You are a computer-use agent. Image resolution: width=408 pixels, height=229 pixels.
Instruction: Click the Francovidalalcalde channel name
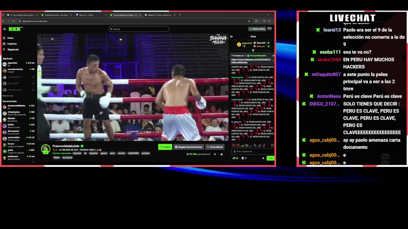click(66, 146)
